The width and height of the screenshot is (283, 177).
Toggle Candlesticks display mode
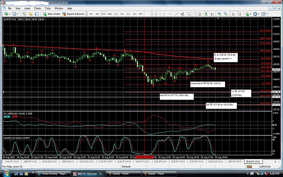[x=206, y=14]
